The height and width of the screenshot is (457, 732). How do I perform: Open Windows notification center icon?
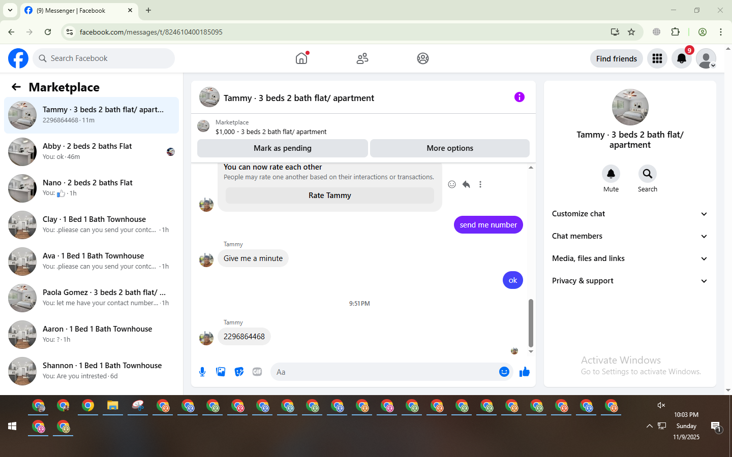coord(716,427)
